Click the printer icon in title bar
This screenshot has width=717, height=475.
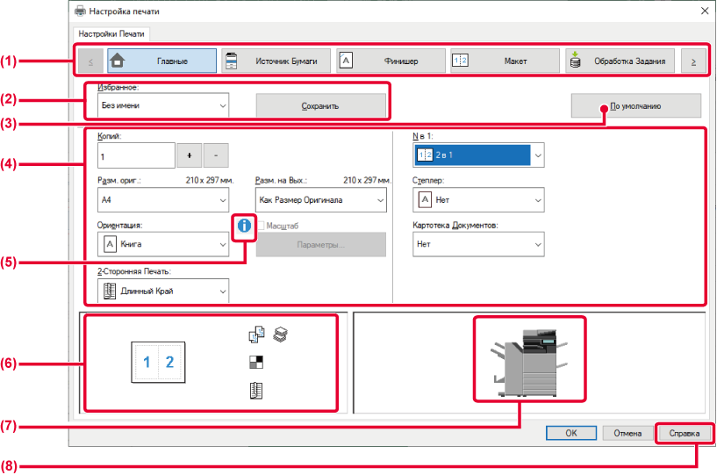pyautogui.click(x=80, y=11)
